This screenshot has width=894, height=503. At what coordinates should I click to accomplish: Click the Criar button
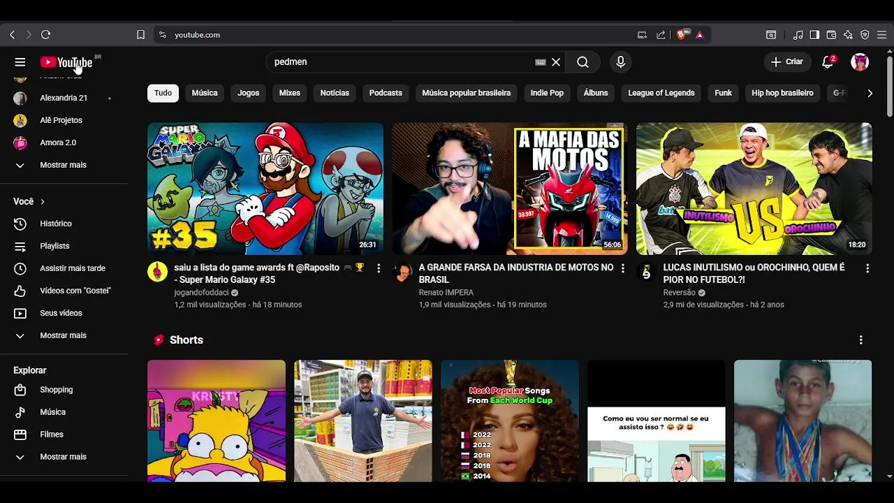pos(787,62)
